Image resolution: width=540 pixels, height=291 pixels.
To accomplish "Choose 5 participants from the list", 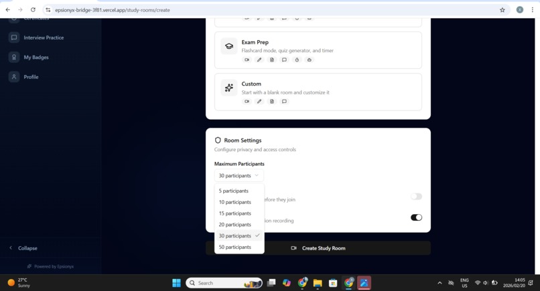I will (x=239, y=191).
